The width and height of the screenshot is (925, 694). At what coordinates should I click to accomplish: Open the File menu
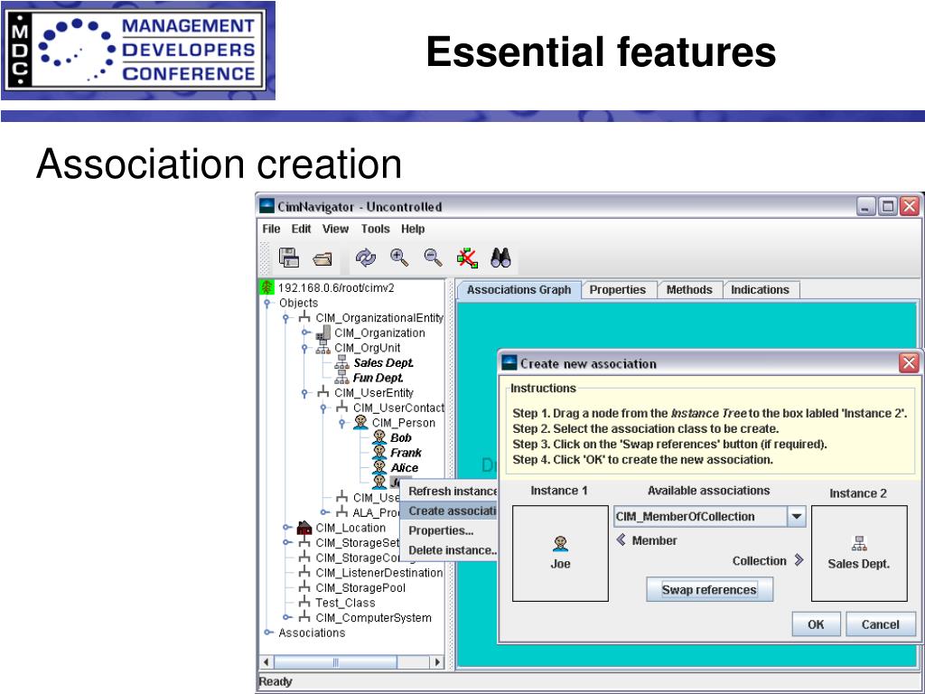271,229
